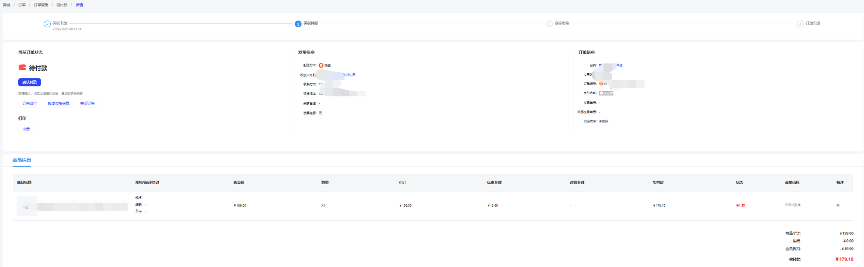
Task: Click the step 2 circle for 买家付款
Action: pyautogui.click(x=298, y=24)
